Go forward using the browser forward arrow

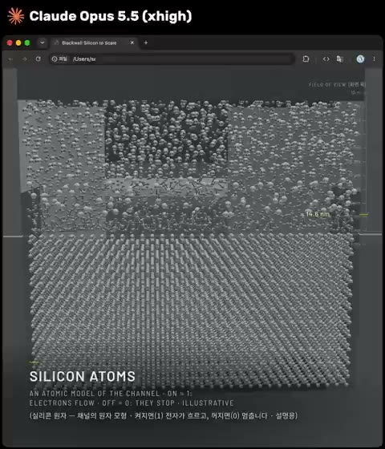tap(25, 59)
